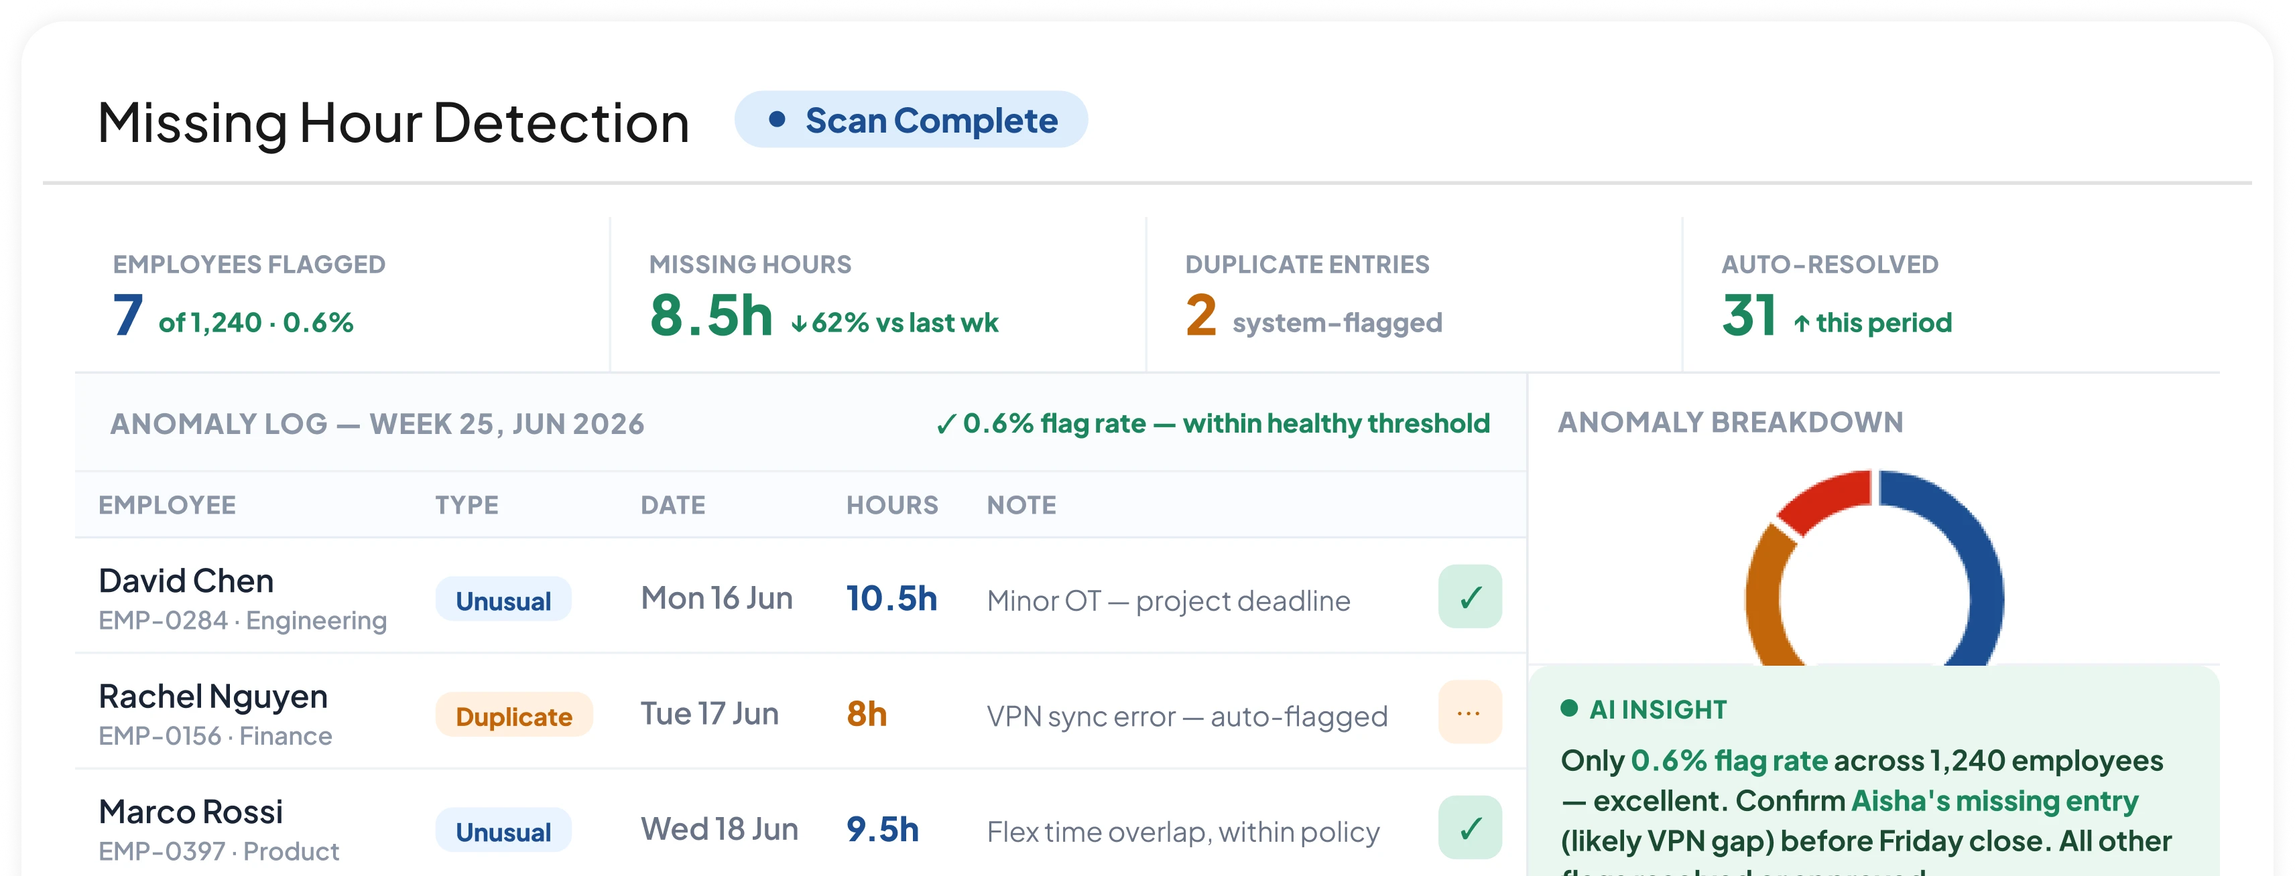Click the red segment of the donut chart
The height and width of the screenshot is (876, 2295).
coord(1828,500)
